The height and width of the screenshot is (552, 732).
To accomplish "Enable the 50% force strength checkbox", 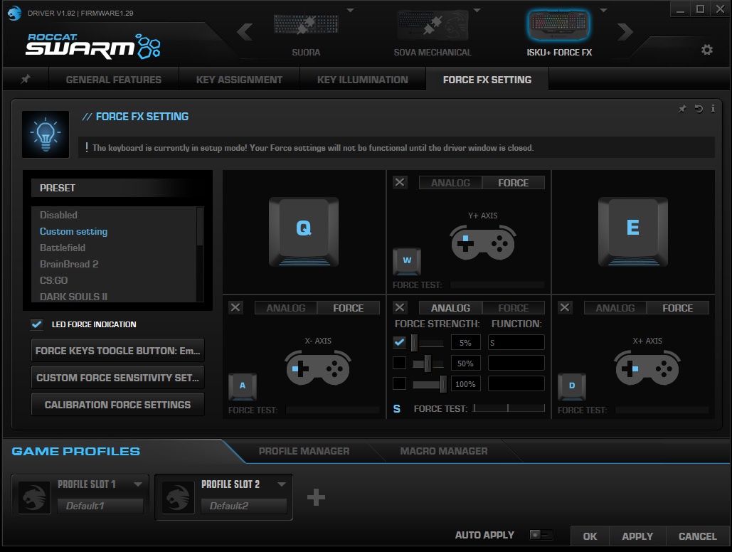I will click(x=399, y=363).
